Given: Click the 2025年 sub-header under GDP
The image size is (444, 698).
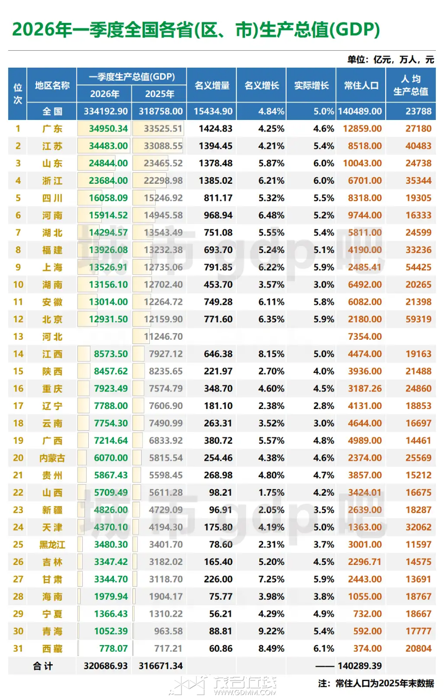Looking at the screenshot, I should [159, 94].
